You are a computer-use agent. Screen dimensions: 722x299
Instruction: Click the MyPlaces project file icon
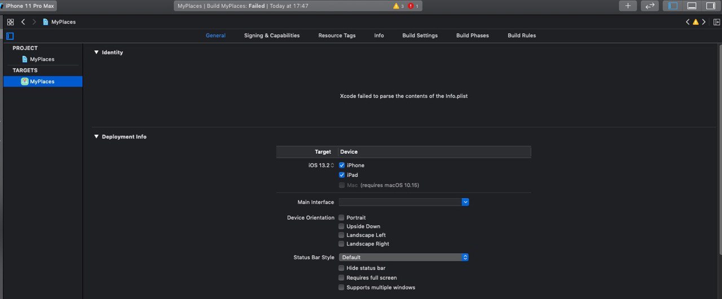point(25,59)
